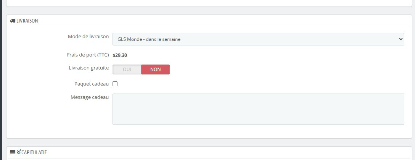Image resolution: width=415 pixels, height=160 pixels.
Task: Enable free shipping with the OUI toggle
Action: 127,69
